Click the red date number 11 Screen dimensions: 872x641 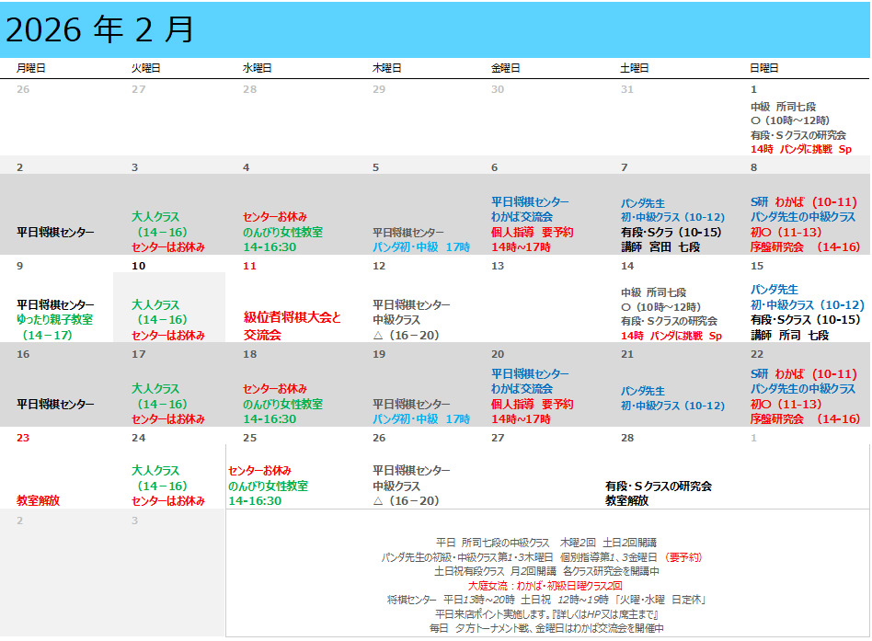pos(249,266)
